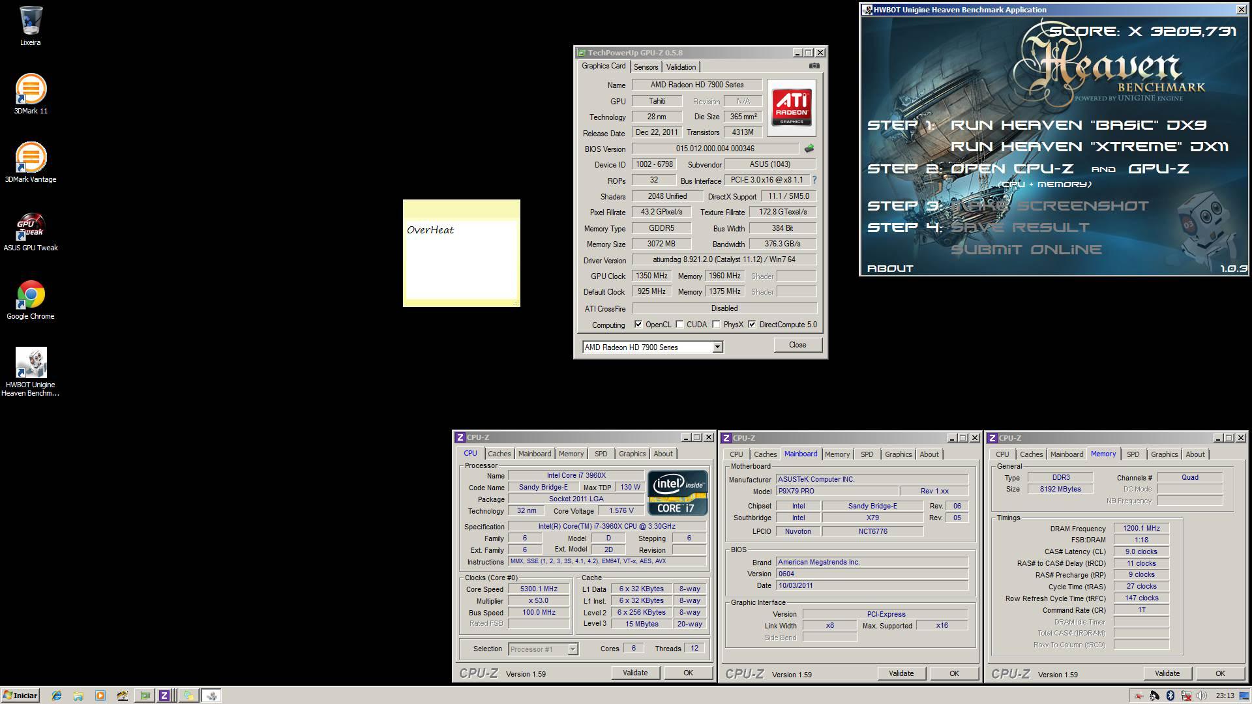The image size is (1252, 704).
Task: Click the OverHeat sticky note
Action: (462, 254)
